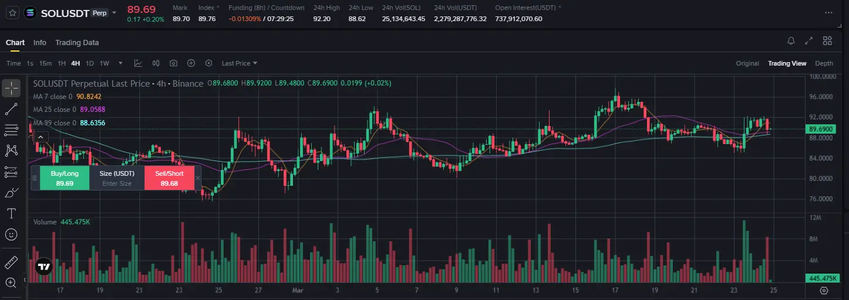This screenshot has width=849, height=300.
Task: Select the brush drawing tool
Action: point(11,192)
